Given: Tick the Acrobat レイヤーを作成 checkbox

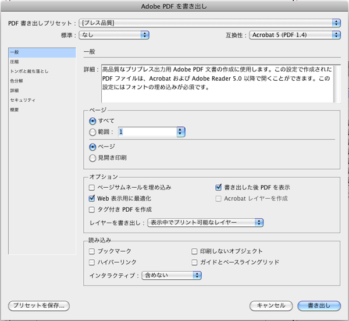Looking at the screenshot, I should [x=218, y=199].
